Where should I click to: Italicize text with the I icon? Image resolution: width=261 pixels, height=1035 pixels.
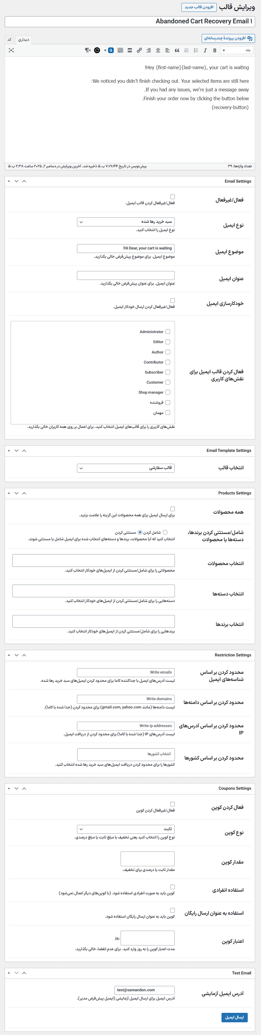click(205, 50)
